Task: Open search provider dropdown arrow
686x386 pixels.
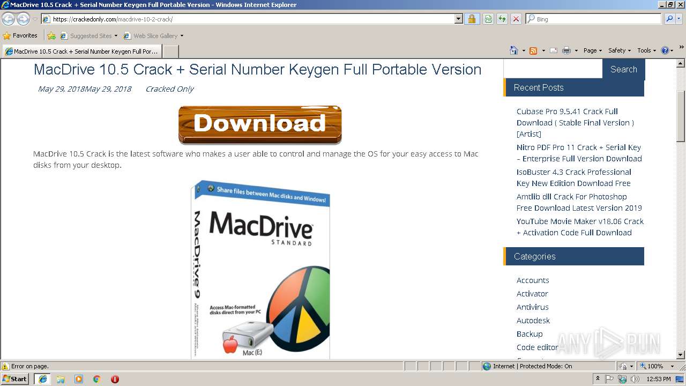Action: tap(680, 19)
